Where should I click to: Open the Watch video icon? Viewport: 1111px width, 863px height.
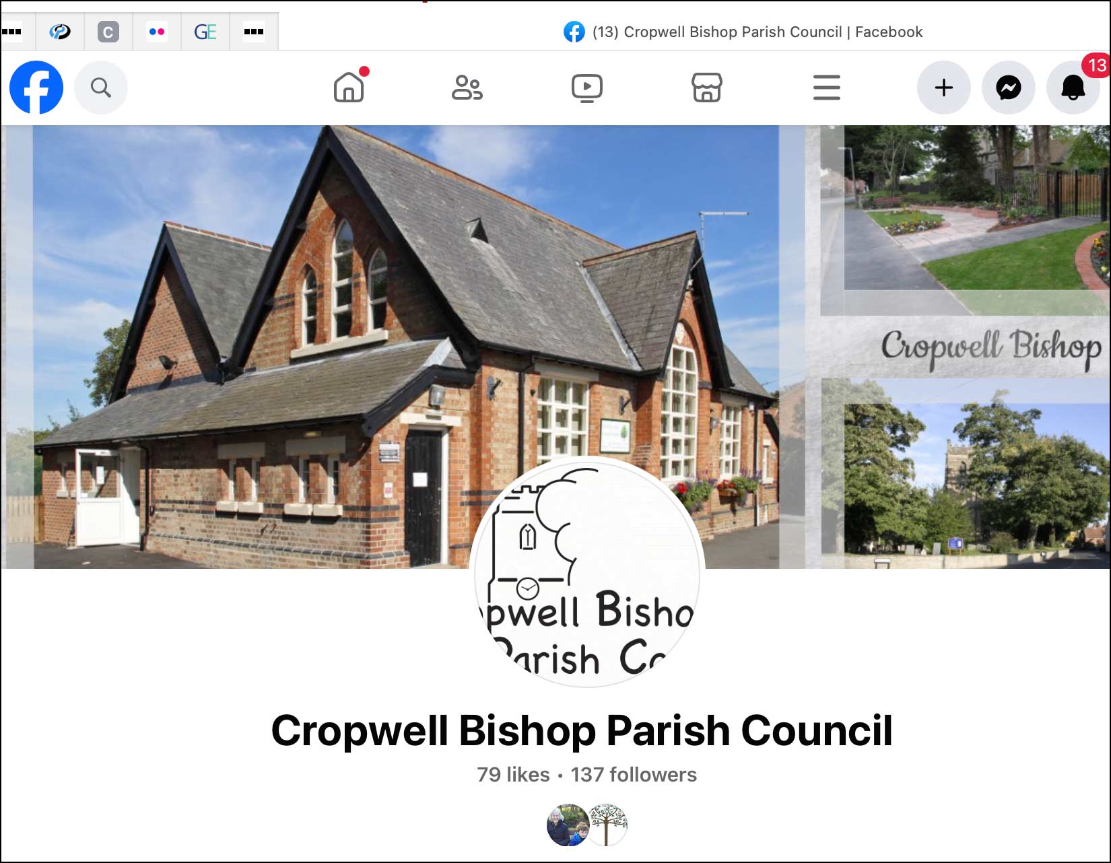(x=587, y=88)
